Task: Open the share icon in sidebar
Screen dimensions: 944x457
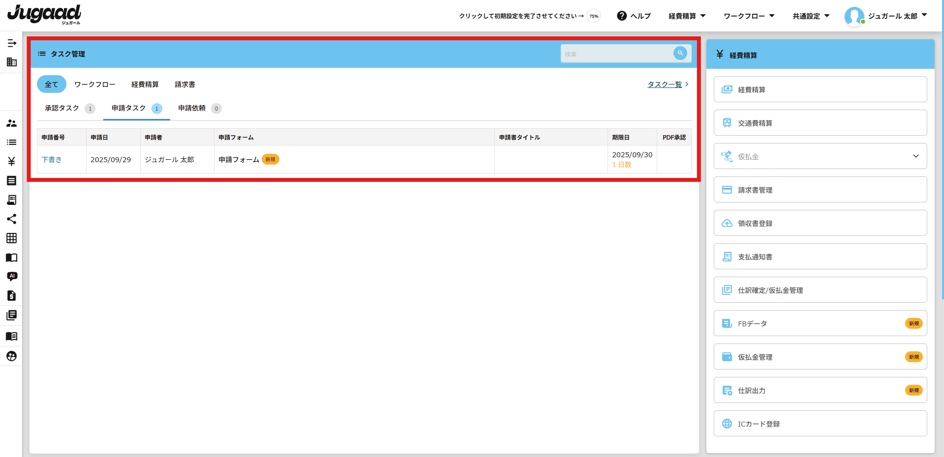Action: (12, 219)
